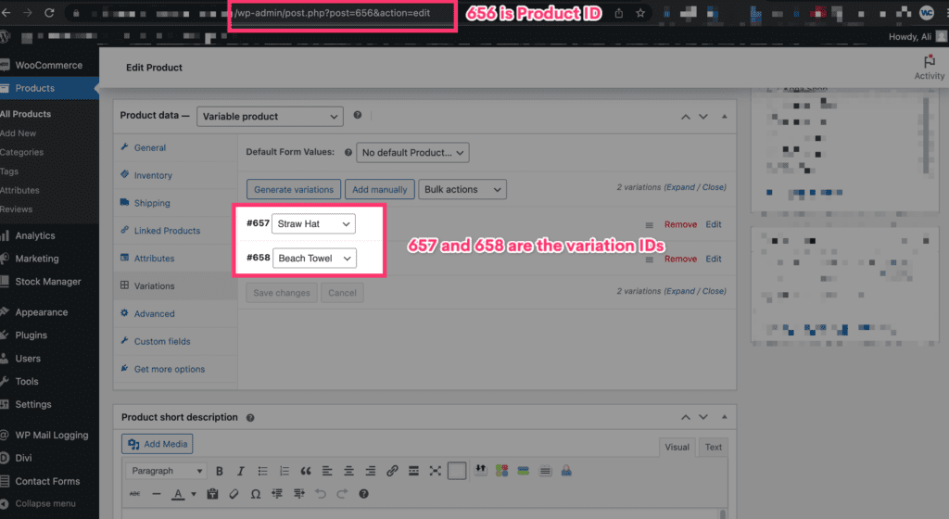The image size is (949, 519).
Task: Open the Linked Products tab
Action: (175, 231)
